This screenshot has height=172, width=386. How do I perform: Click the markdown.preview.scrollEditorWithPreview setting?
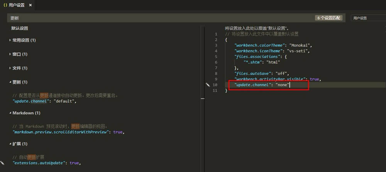tap(62, 132)
